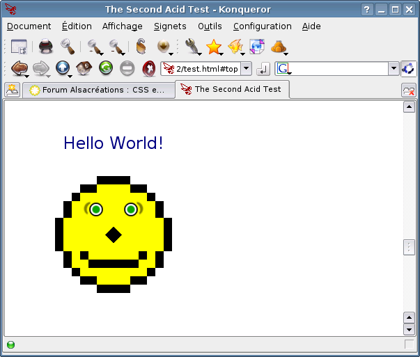The height and width of the screenshot is (357, 420).
Task: Click the Back navigation arrow
Action: pos(19,68)
